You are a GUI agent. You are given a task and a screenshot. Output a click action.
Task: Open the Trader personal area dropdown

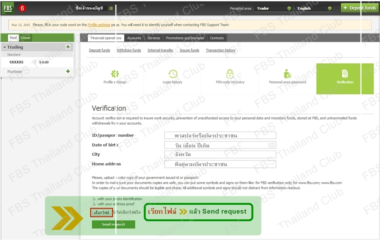click(x=273, y=9)
